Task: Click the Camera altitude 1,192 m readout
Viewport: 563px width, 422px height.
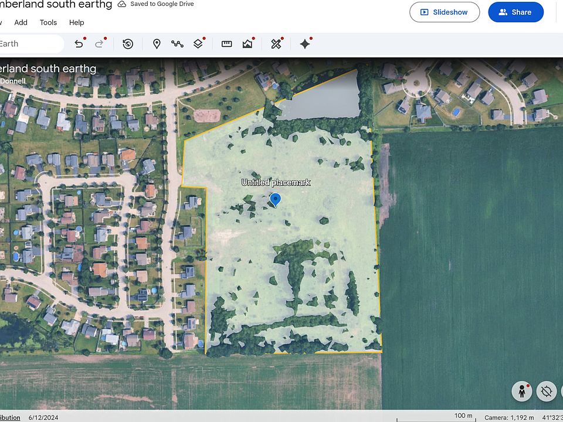Action: click(509, 417)
